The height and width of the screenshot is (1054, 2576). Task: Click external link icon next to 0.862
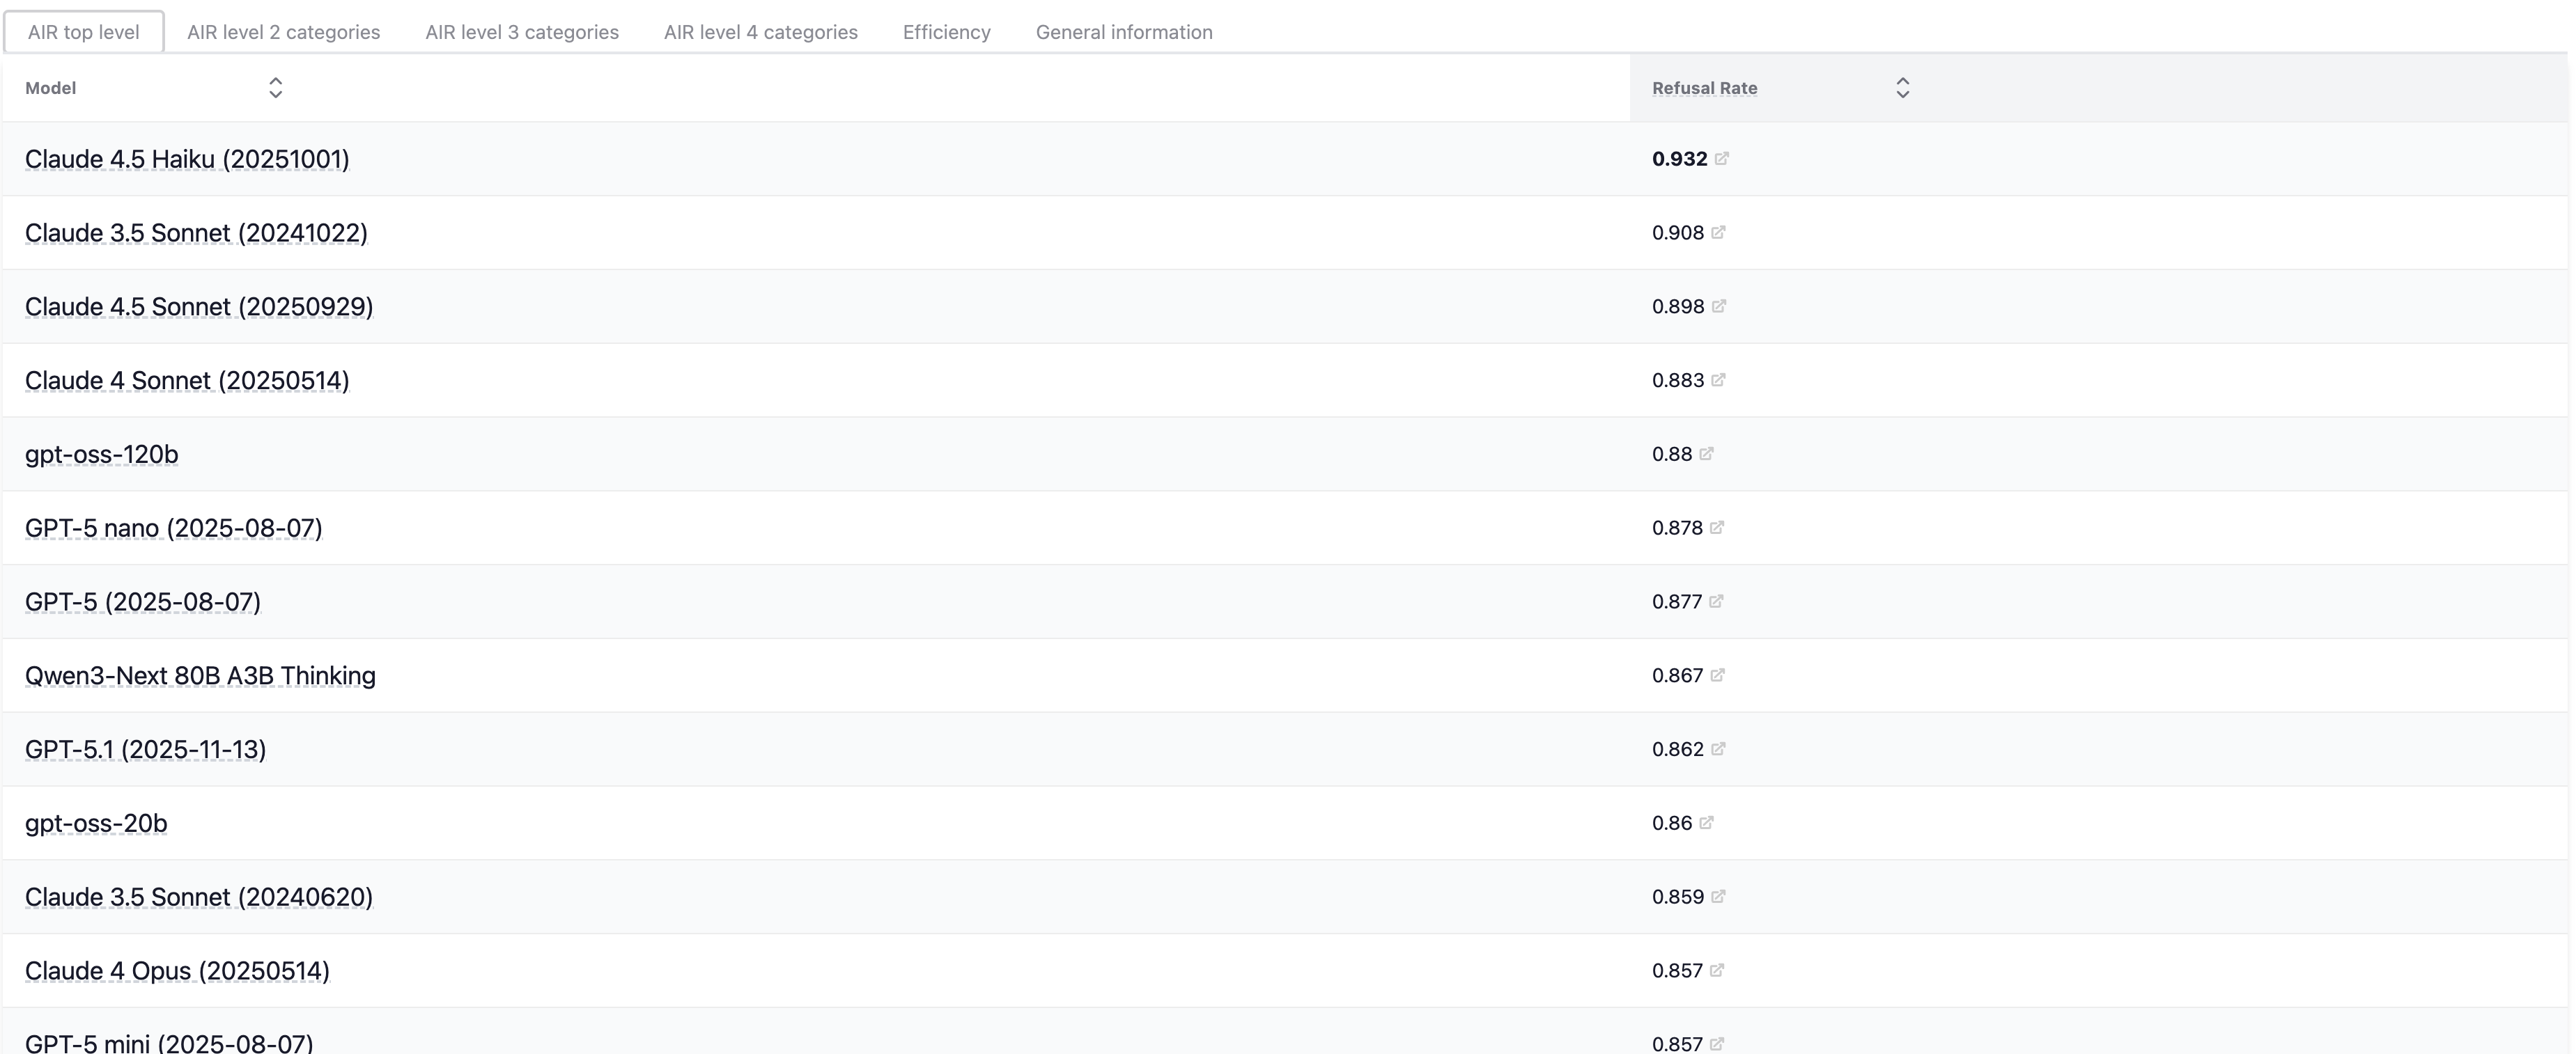1718,750
